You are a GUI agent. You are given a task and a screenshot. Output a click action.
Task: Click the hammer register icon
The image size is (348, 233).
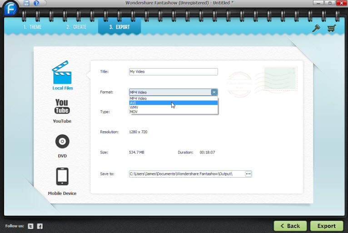[316, 29]
